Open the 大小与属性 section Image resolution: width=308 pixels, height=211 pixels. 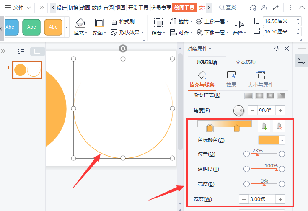[261, 80]
